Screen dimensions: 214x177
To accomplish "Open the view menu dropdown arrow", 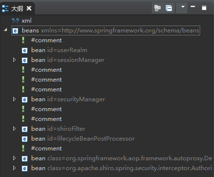I will pos(182,7).
